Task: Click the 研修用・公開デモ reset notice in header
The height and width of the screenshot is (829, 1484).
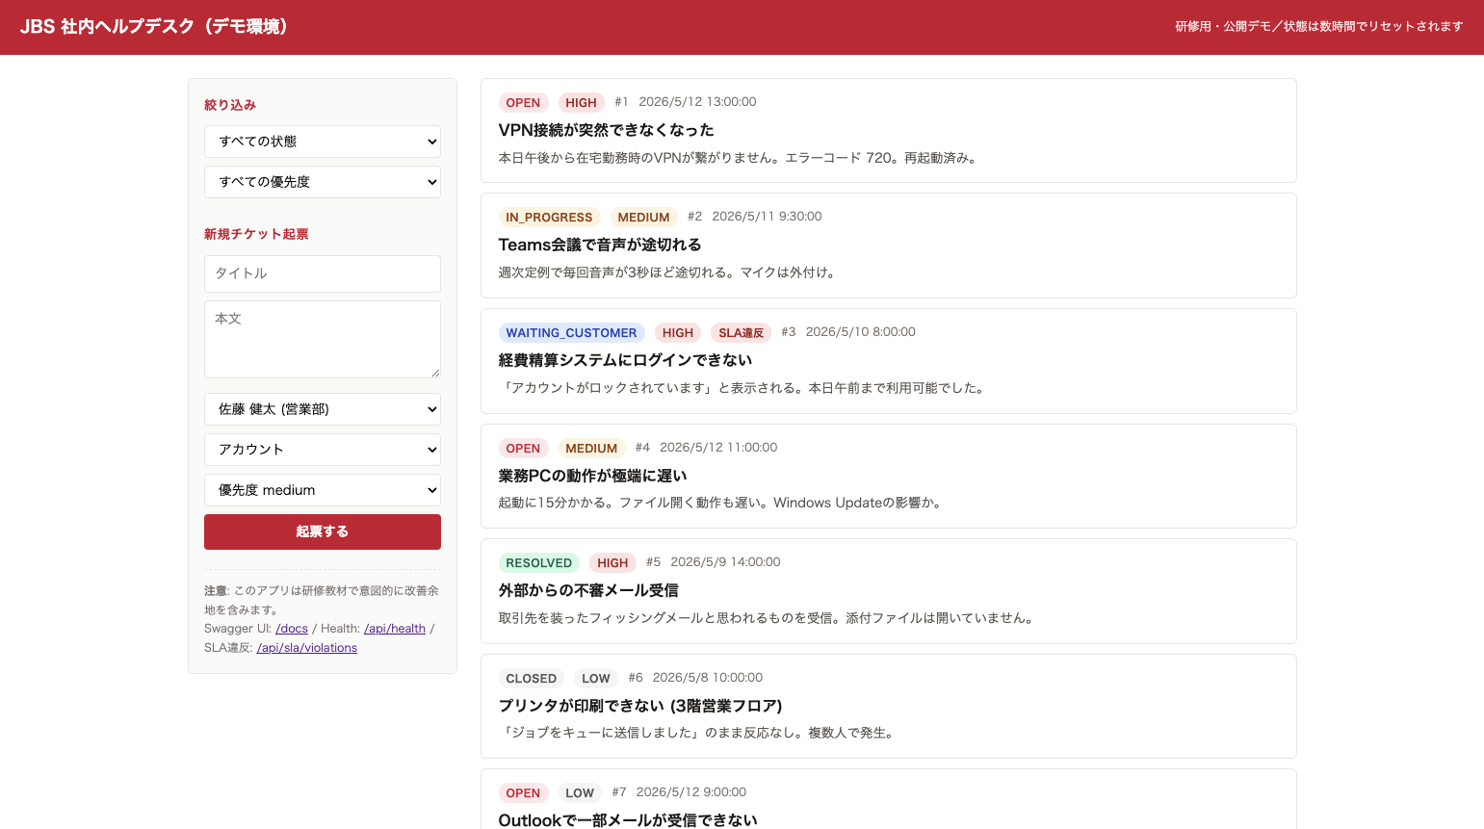Action: pos(1318,27)
